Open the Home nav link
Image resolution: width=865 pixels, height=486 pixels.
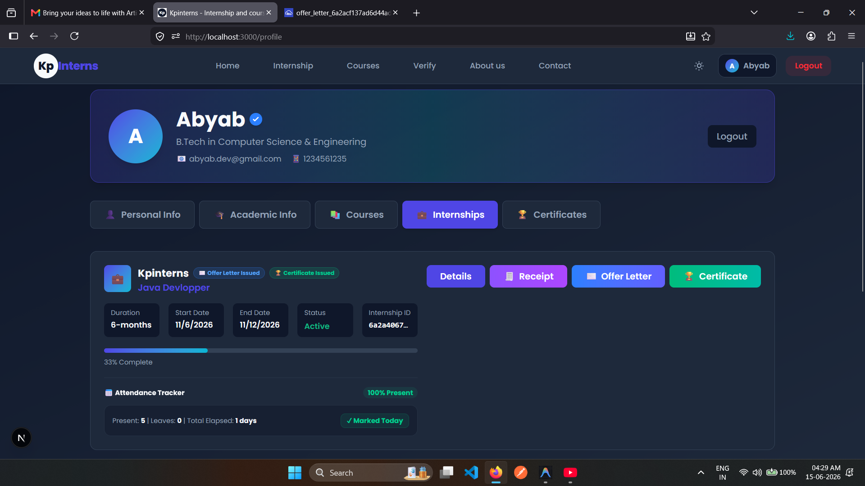point(228,66)
